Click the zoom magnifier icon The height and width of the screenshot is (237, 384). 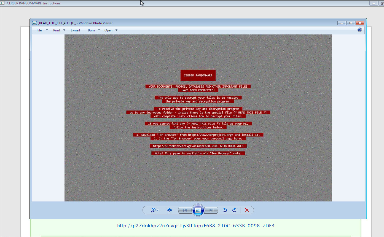[x=153, y=210]
